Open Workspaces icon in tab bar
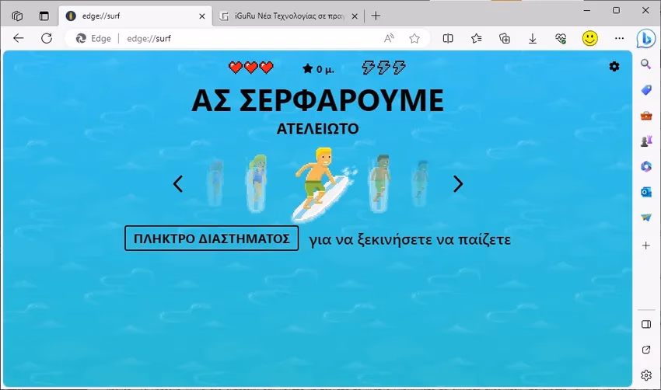This screenshot has width=661, height=390. tap(17, 16)
